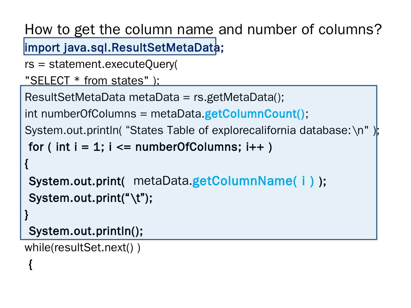Viewport: 411px width, 308px height.
Task: Click the System.out.println(); line
Action: tap(86, 231)
